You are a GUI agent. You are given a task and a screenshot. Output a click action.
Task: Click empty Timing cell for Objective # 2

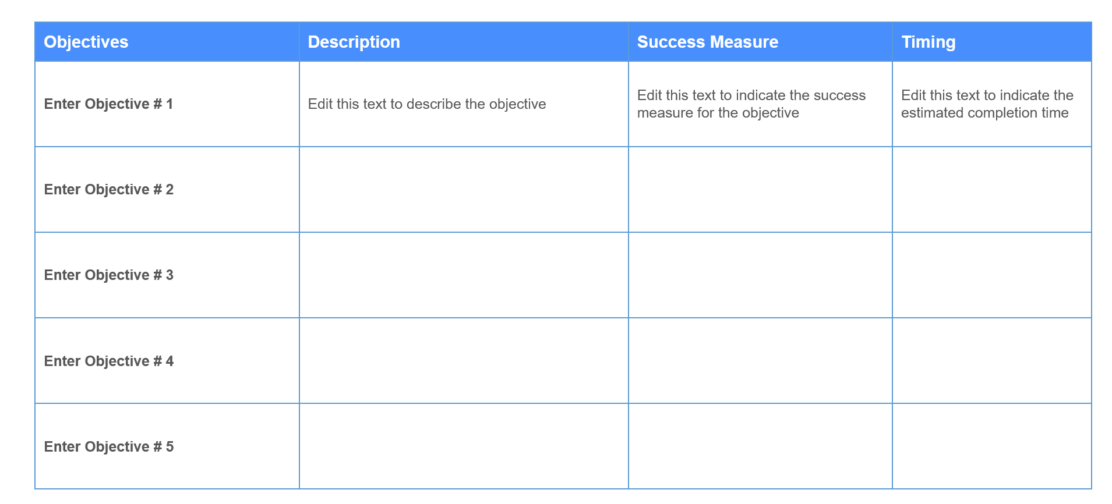(991, 190)
